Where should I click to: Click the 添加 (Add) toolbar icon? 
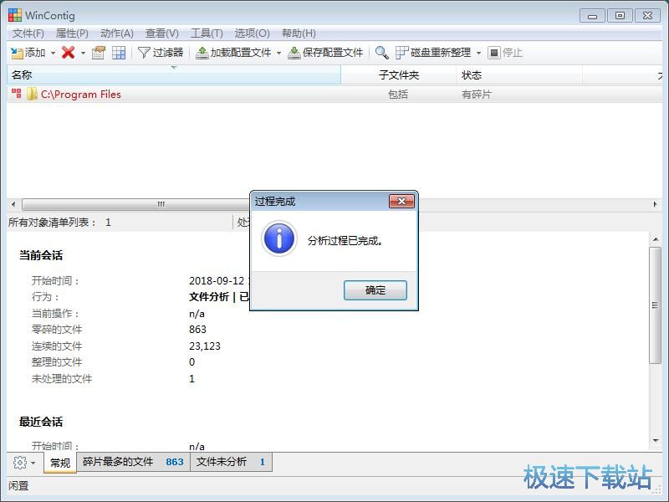[17, 53]
